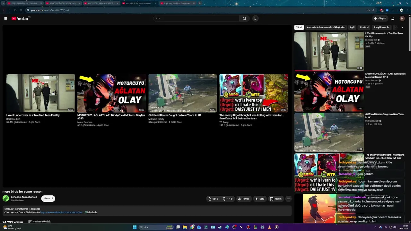
Task: Open the 'Sıralama ölçütü' sort dropdown
Action: [39, 222]
